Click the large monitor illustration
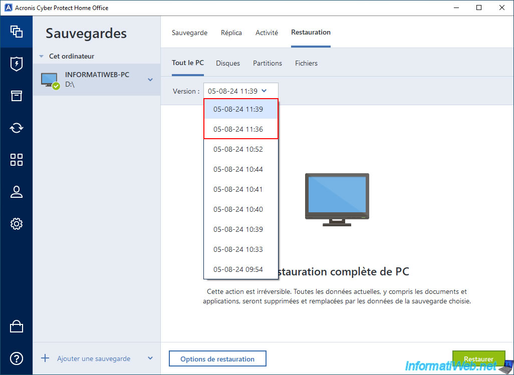This screenshot has height=375, width=514. point(337,200)
